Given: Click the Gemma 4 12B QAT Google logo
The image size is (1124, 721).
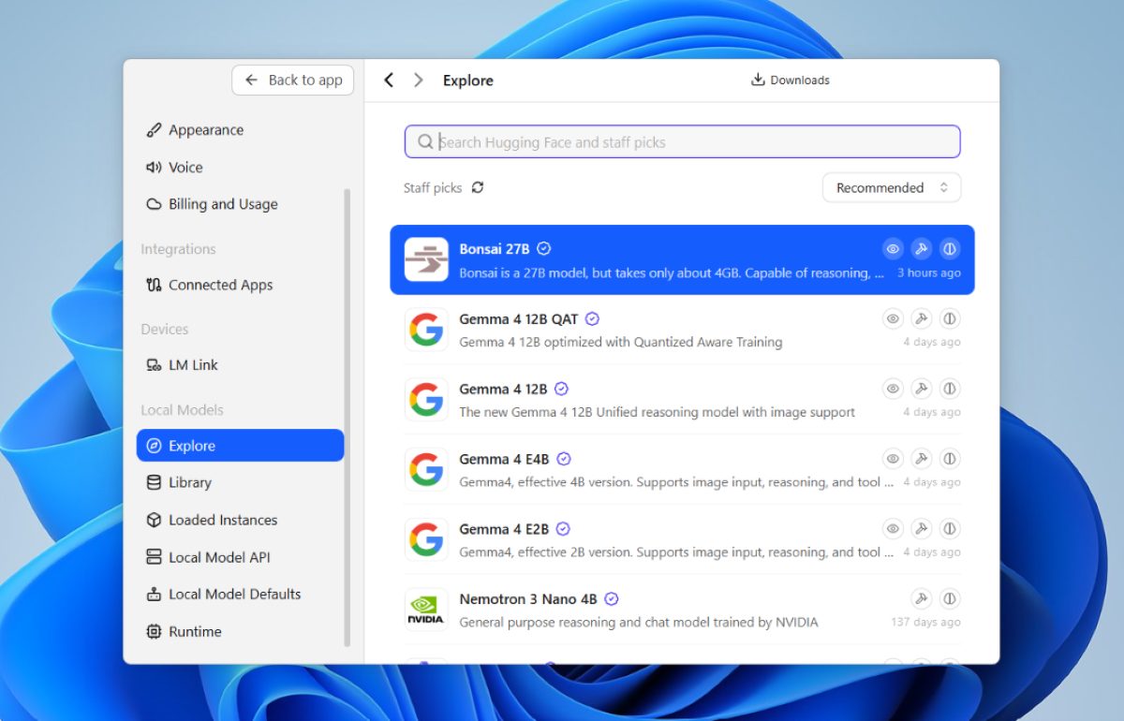Looking at the screenshot, I should coord(426,330).
